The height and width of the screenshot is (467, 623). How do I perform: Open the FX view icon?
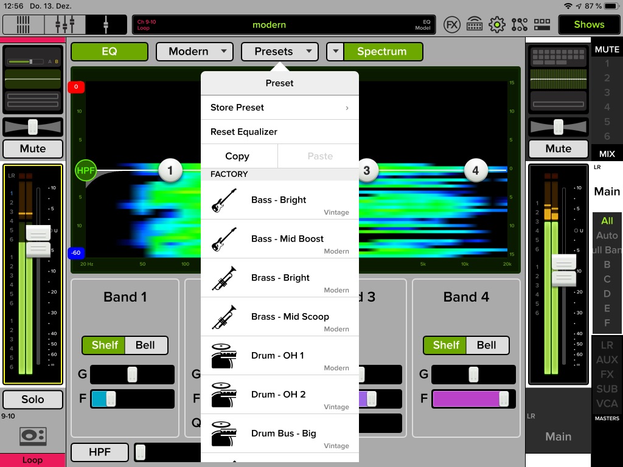coord(451,25)
